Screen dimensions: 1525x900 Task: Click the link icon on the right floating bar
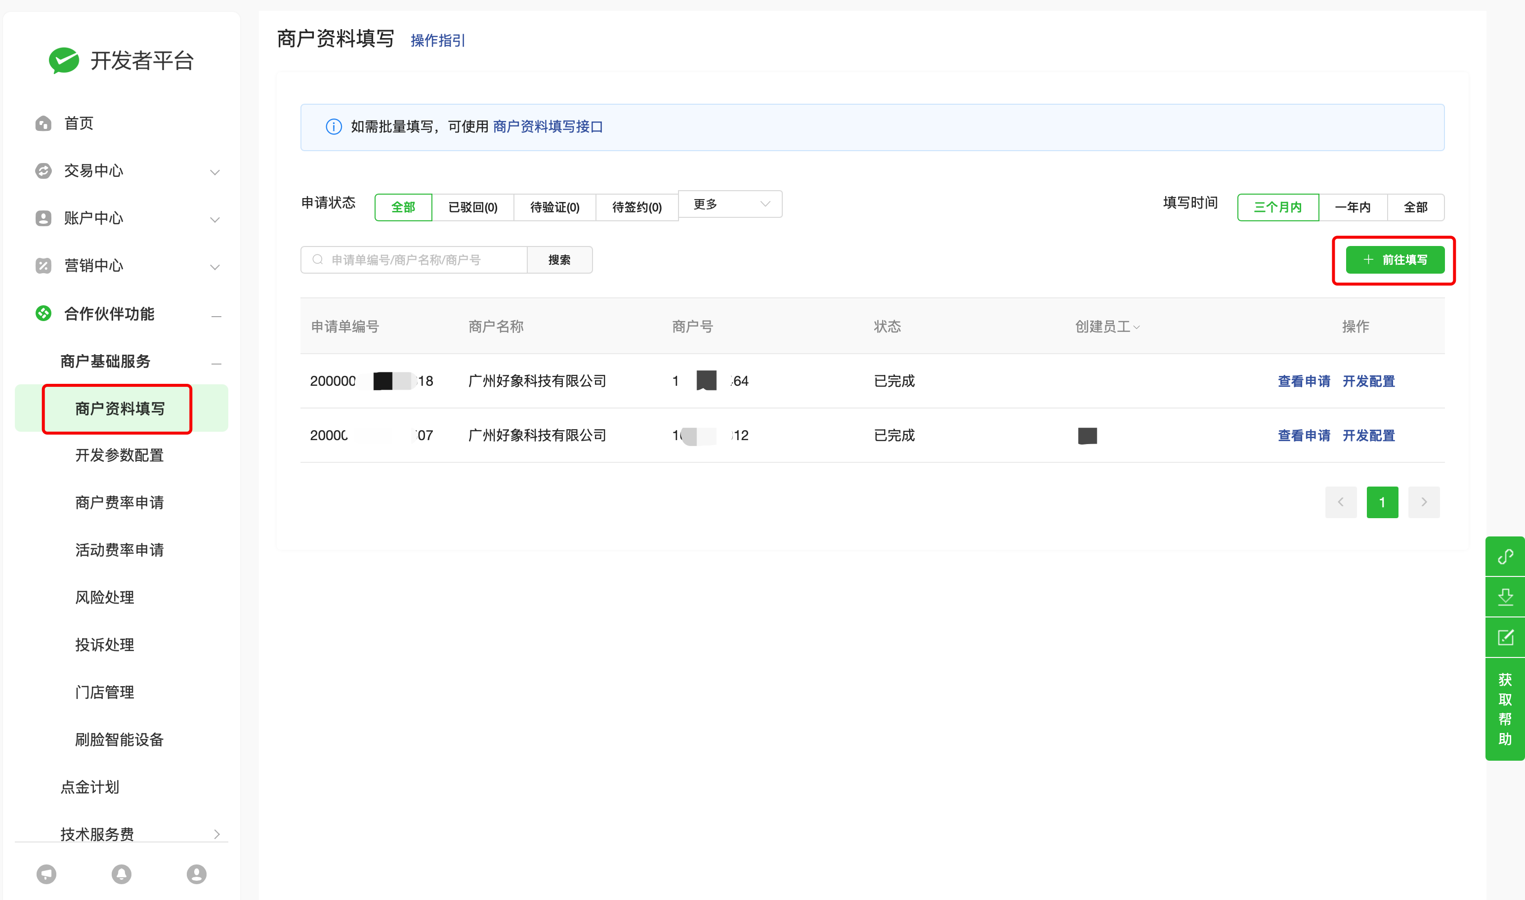coord(1505,557)
